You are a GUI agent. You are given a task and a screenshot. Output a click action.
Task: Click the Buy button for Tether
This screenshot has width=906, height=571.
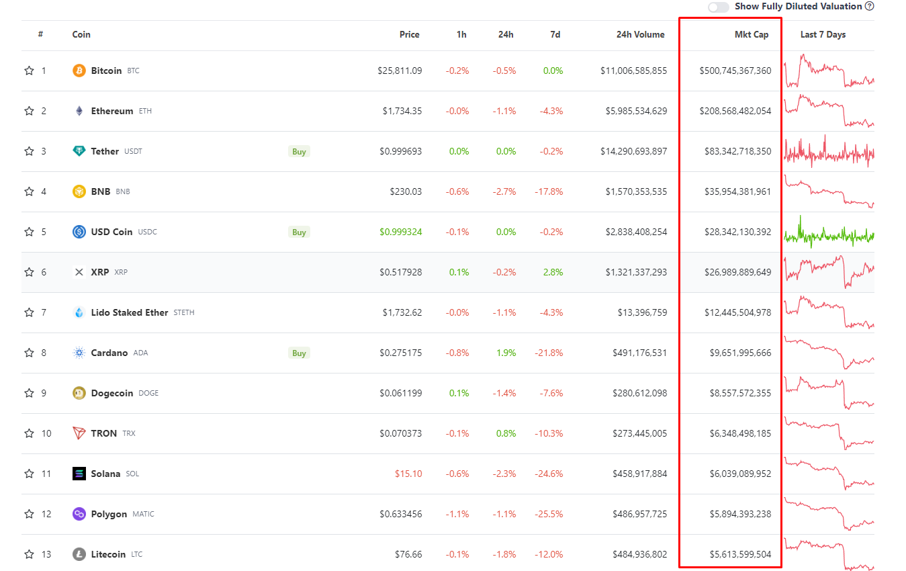point(298,150)
